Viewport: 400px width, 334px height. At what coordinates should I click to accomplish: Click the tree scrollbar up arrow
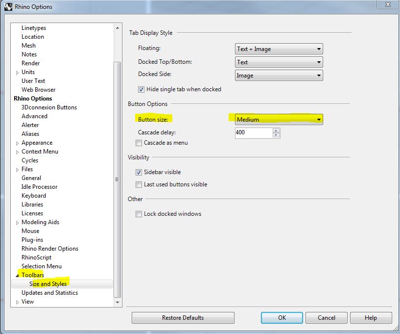click(118, 28)
